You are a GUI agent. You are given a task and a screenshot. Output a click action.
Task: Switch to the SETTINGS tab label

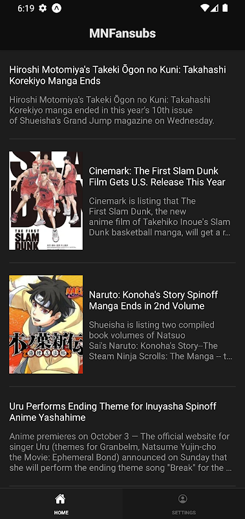pos(184,513)
